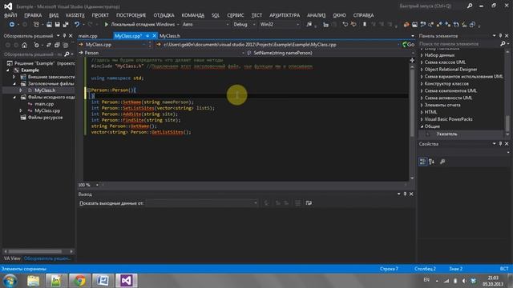This screenshot has height=288, width=513.
Task: Click the Undo arrow in toolbar
Action: click(77, 25)
